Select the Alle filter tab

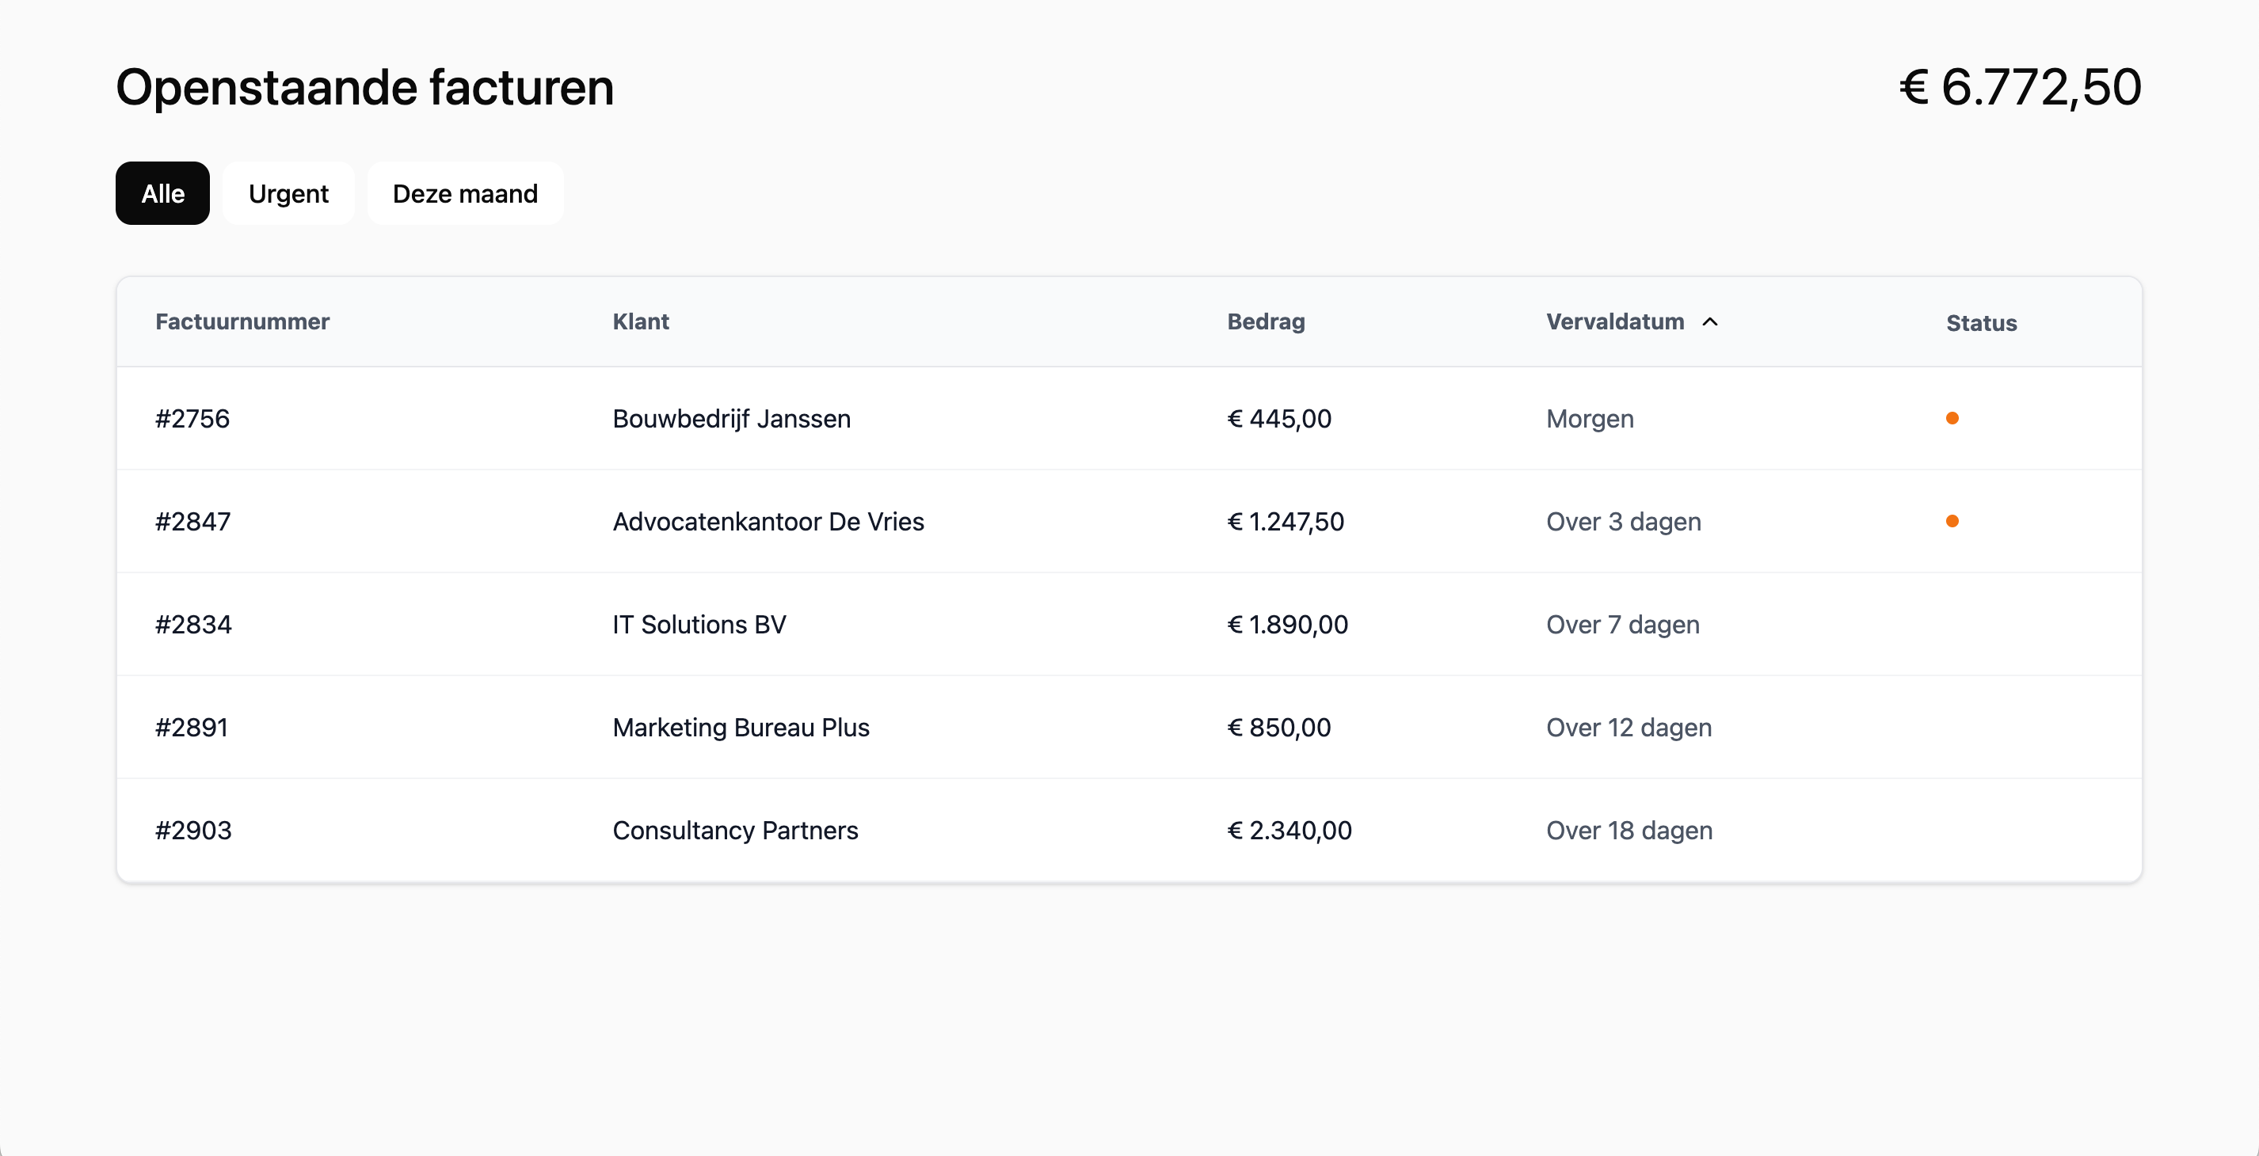coord(162,193)
